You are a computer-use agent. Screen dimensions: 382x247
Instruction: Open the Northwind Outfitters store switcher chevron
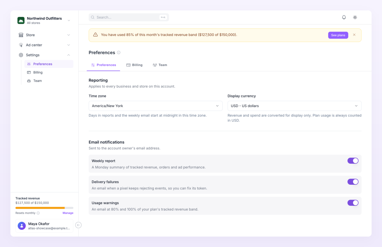(69, 20)
